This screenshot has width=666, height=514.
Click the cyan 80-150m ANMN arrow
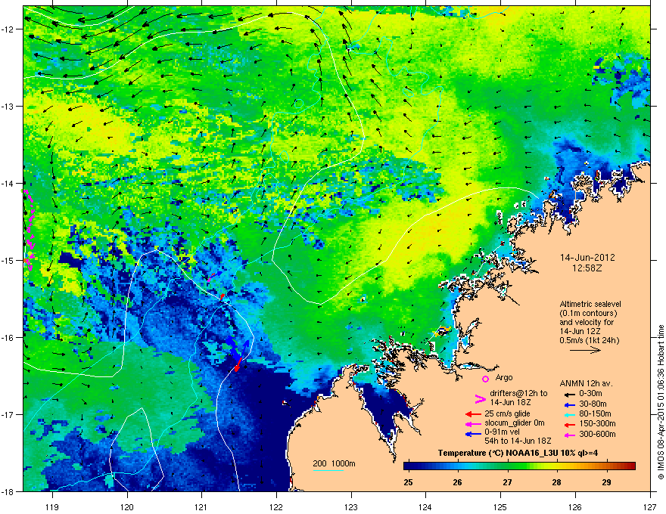[569, 414]
